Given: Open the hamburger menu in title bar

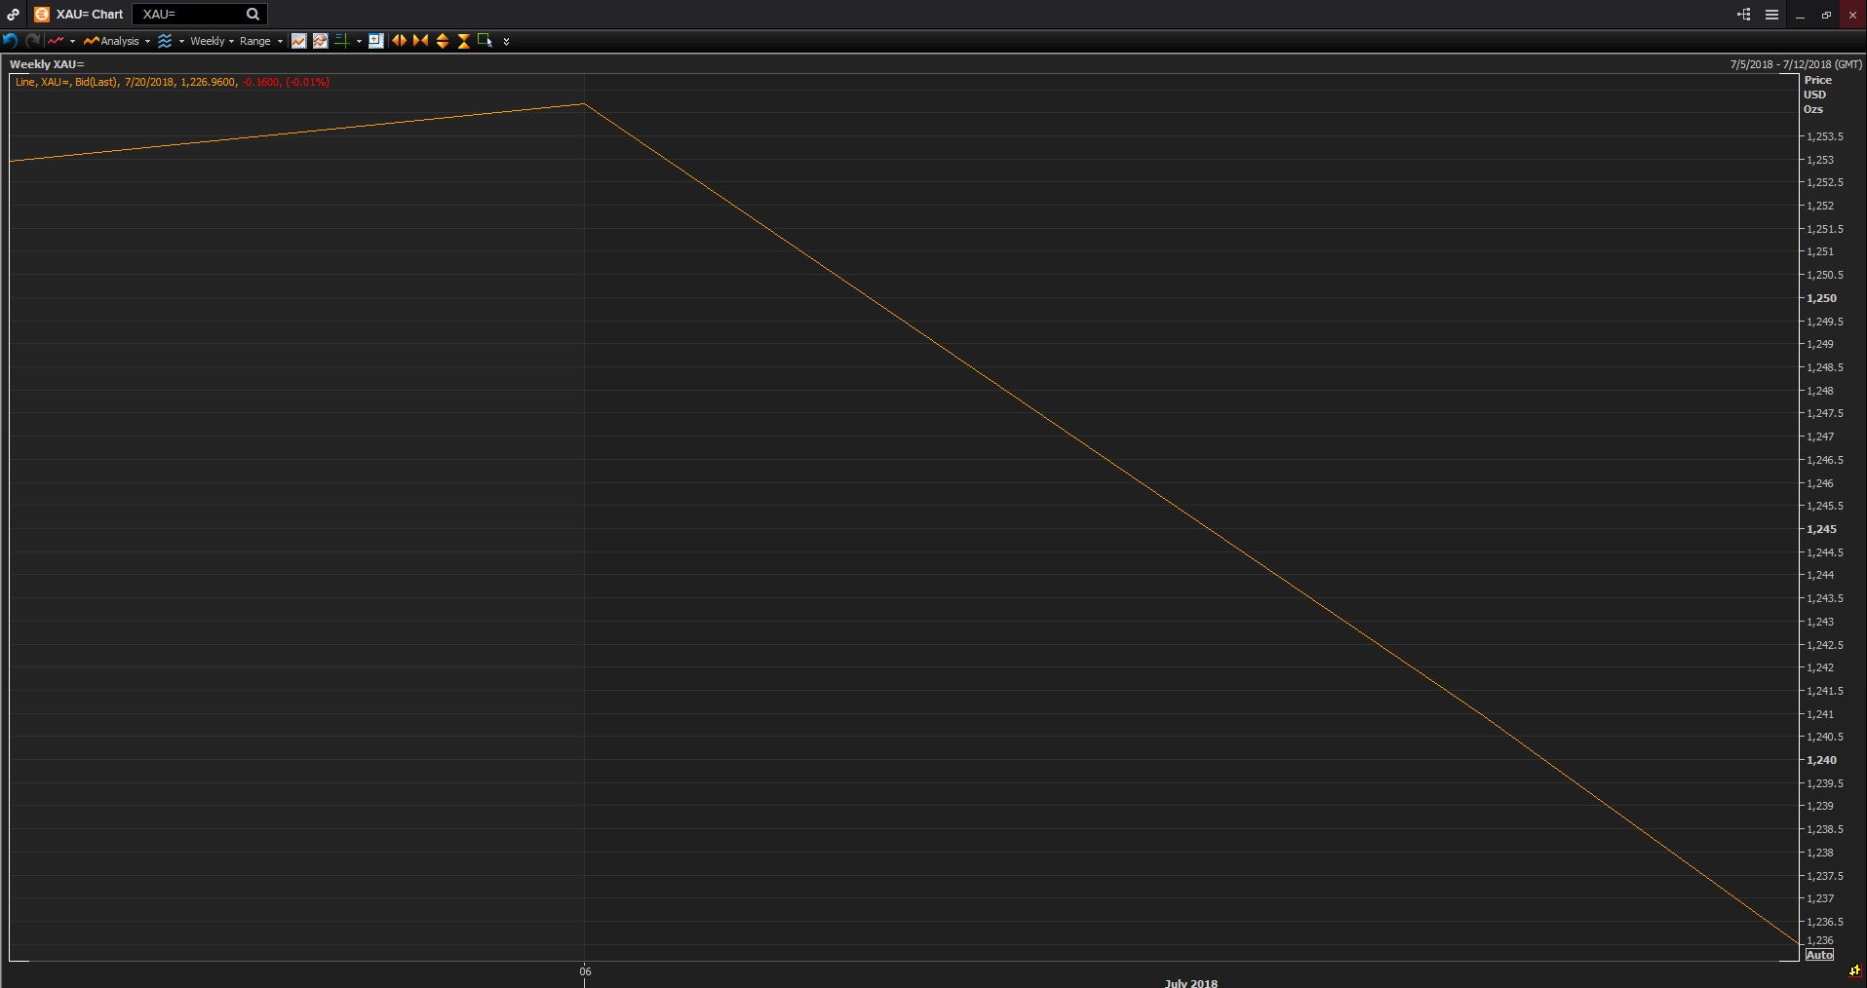Looking at the screenshot, I should 1771,15.
